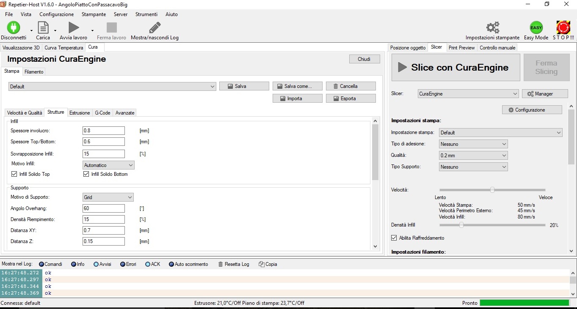Open the Strumenti menu

click(x=146, y=14)
